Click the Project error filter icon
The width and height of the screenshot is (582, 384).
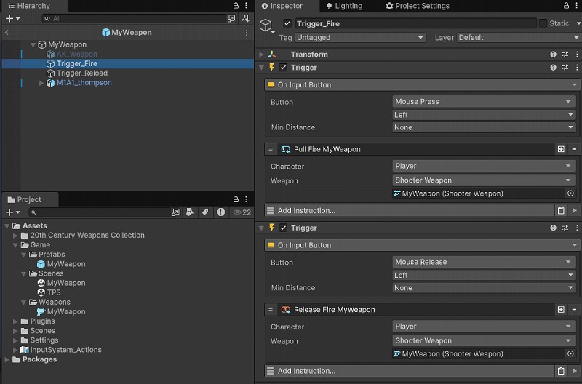[x=220, y=212]
